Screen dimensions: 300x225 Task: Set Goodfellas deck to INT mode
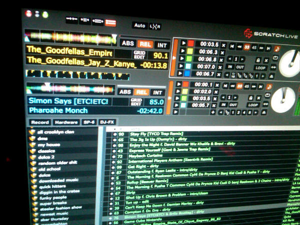click(162, 45)
